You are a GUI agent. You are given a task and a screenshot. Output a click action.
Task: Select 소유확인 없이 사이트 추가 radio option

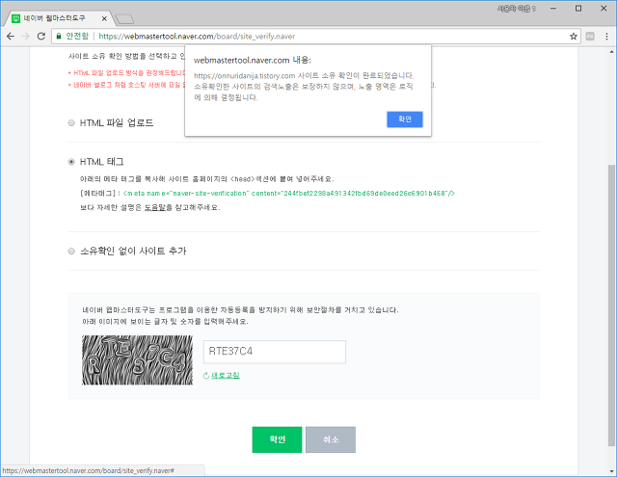(x=71, y=251)
